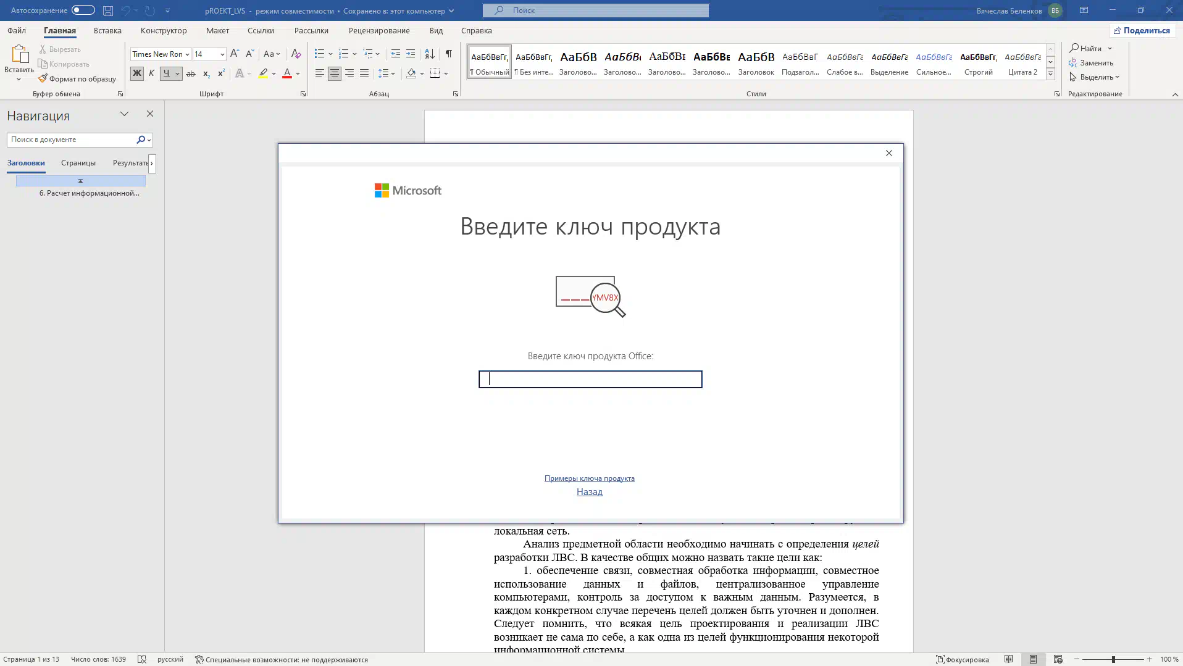
Task: Click the Format Painter brush
Action: 43,78
